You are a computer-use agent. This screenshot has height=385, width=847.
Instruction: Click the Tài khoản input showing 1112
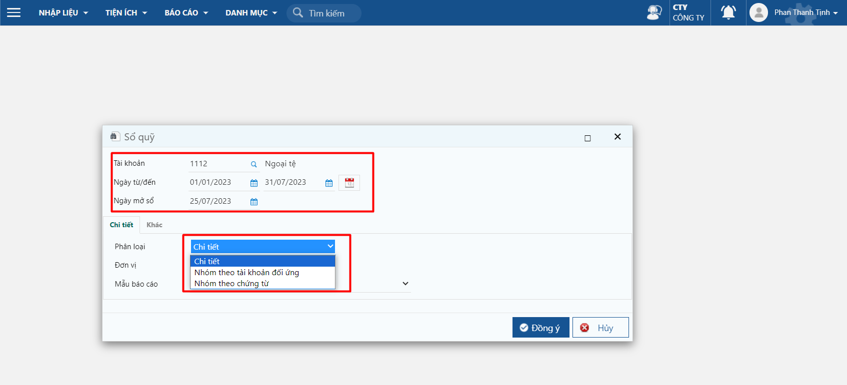tap(217, 164)
